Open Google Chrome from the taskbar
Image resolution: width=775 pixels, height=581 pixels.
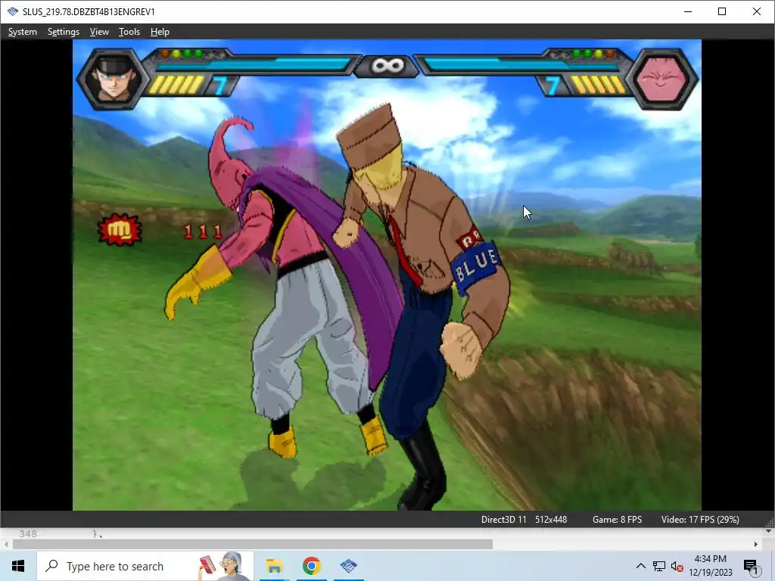(311, 566)
